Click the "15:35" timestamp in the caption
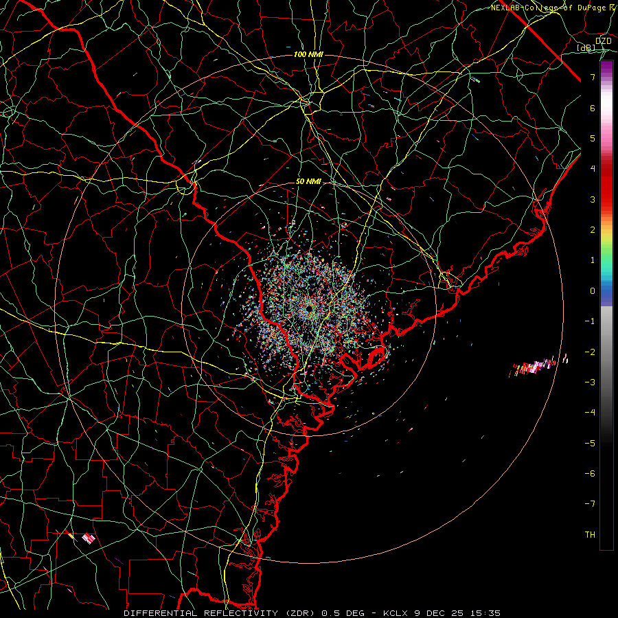The image size is (618, 618). click(484, 613)
